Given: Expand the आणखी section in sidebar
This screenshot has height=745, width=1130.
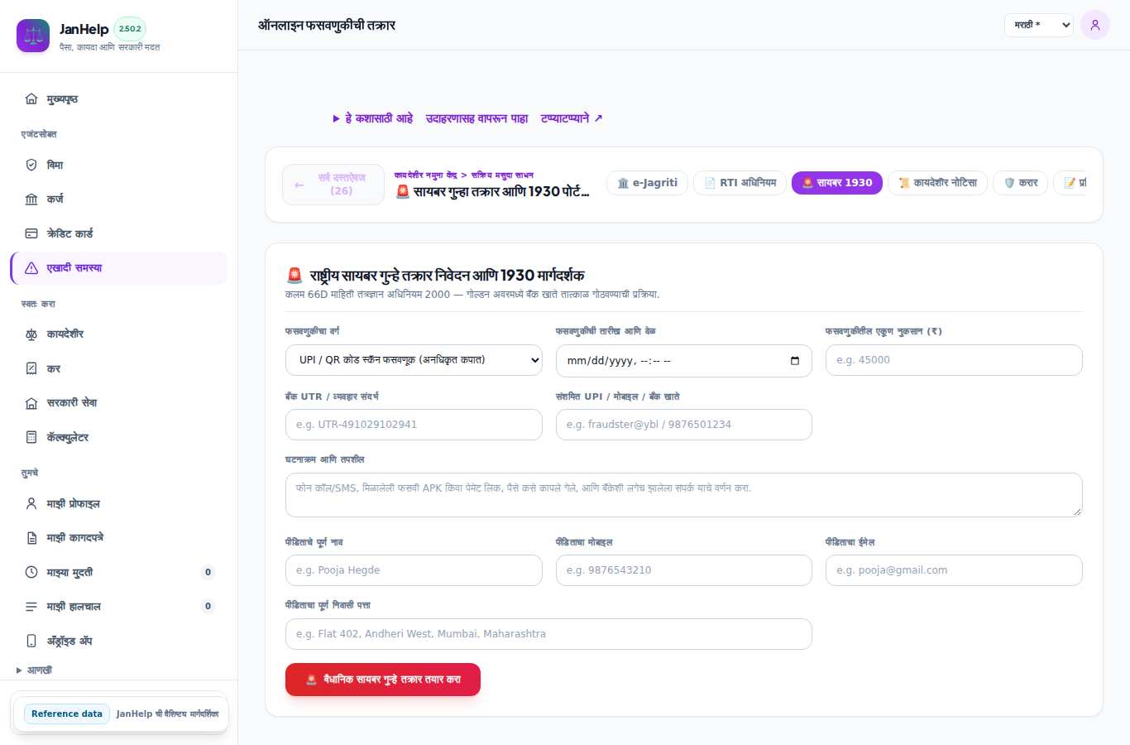Looking at the screenshot, I should coord(35,670).
